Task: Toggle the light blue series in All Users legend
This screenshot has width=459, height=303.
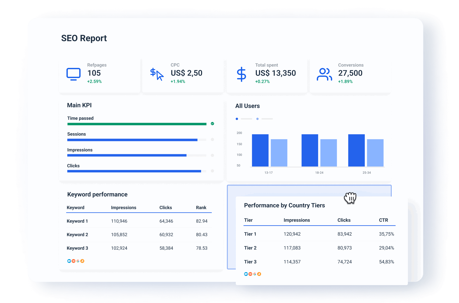Action: pos(257,119)
